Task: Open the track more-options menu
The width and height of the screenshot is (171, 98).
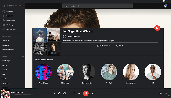Action: (55, 93)
